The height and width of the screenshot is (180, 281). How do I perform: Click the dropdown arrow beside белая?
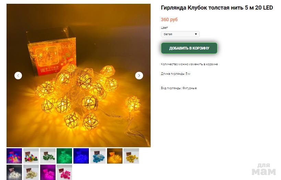[x=196, y=34]
